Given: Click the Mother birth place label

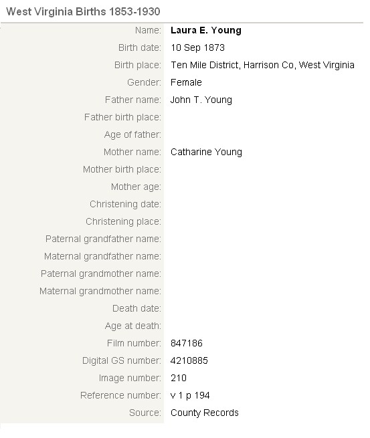Looking at the screenshot, I should pos(122,169).
